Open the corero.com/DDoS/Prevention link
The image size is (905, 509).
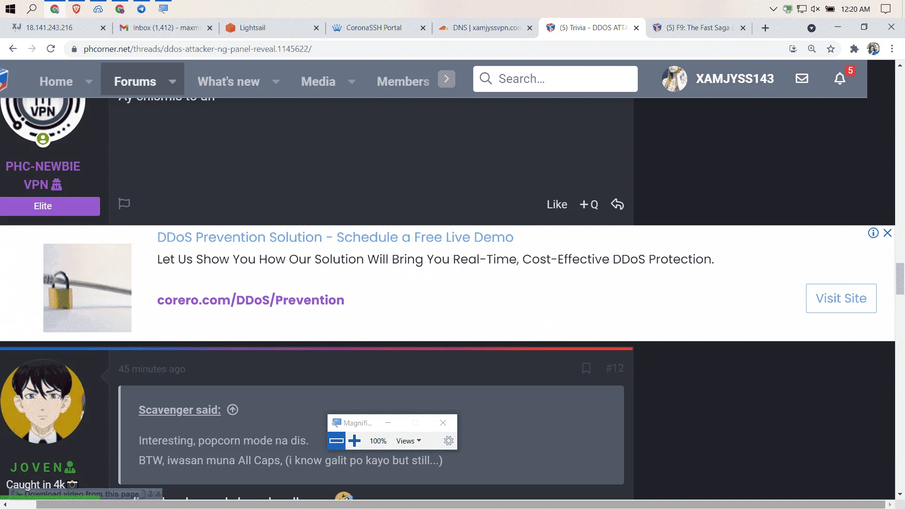pos(251,300)
